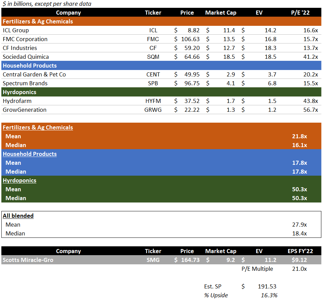Select the Scotts Miracle-Gro company cell
The image size is (322, 300).
[28, 260]
